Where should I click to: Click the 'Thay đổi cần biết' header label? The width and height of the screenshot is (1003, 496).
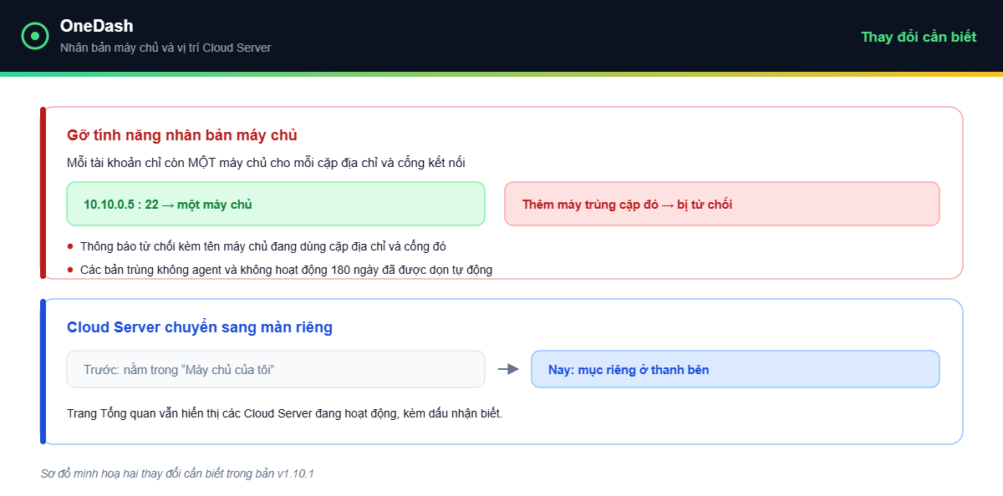pos(919,37)
